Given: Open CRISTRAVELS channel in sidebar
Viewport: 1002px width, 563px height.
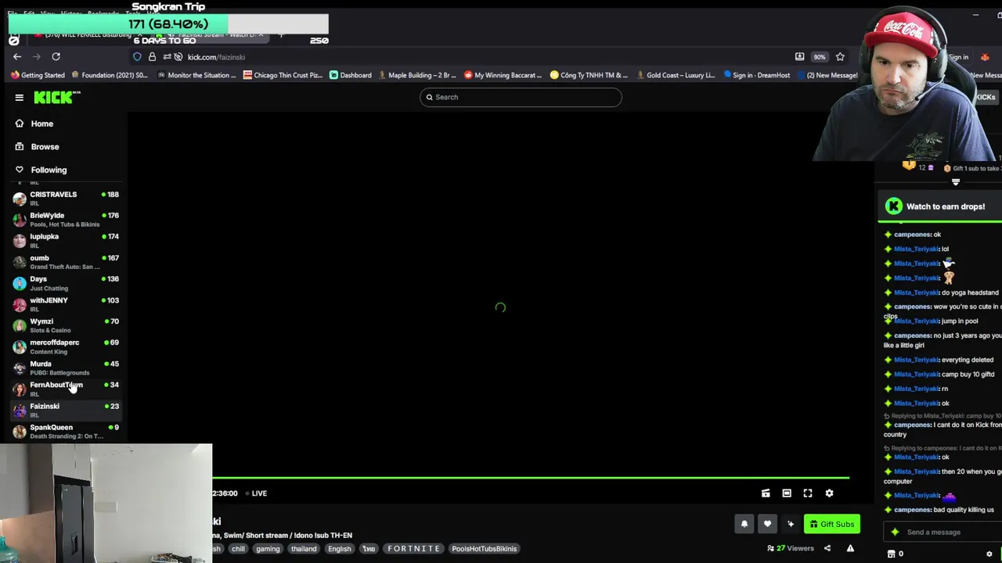Looking at the screenshot, I should pos(66,199).
